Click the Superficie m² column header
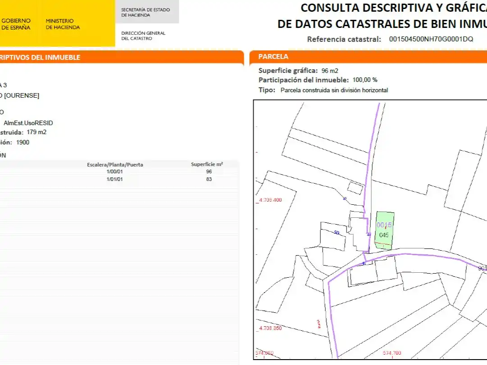The width and height of the screenshot is (487, 365). click(x=207, y=165)
